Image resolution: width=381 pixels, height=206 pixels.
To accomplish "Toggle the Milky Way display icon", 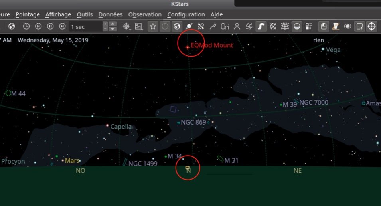I will (261, 26).
